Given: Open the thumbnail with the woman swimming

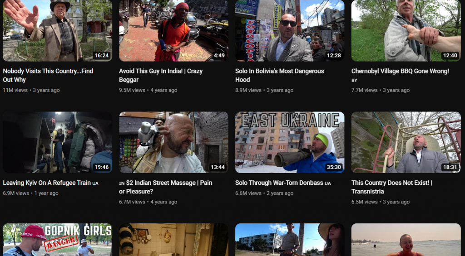Looking at the screenshot, I should coord(406,240).
